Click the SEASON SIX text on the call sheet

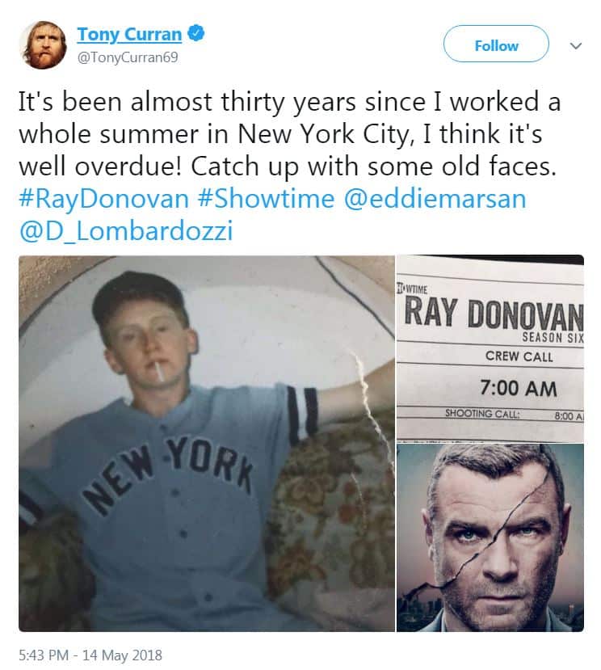pos(551,337)
